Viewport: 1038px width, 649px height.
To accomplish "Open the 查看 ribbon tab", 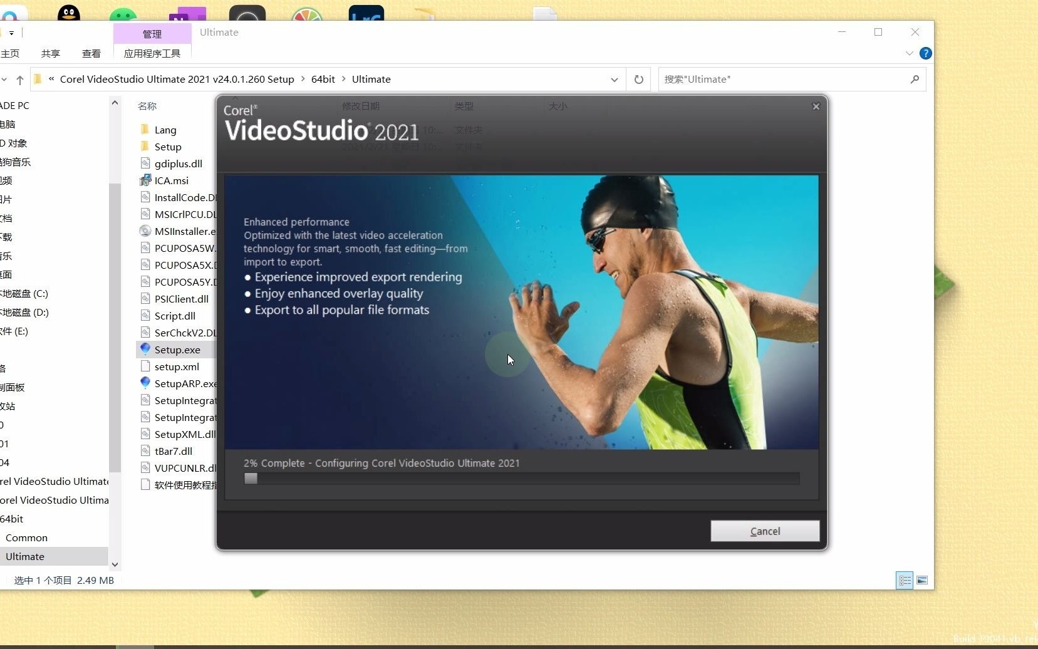I will click(91, 53).
